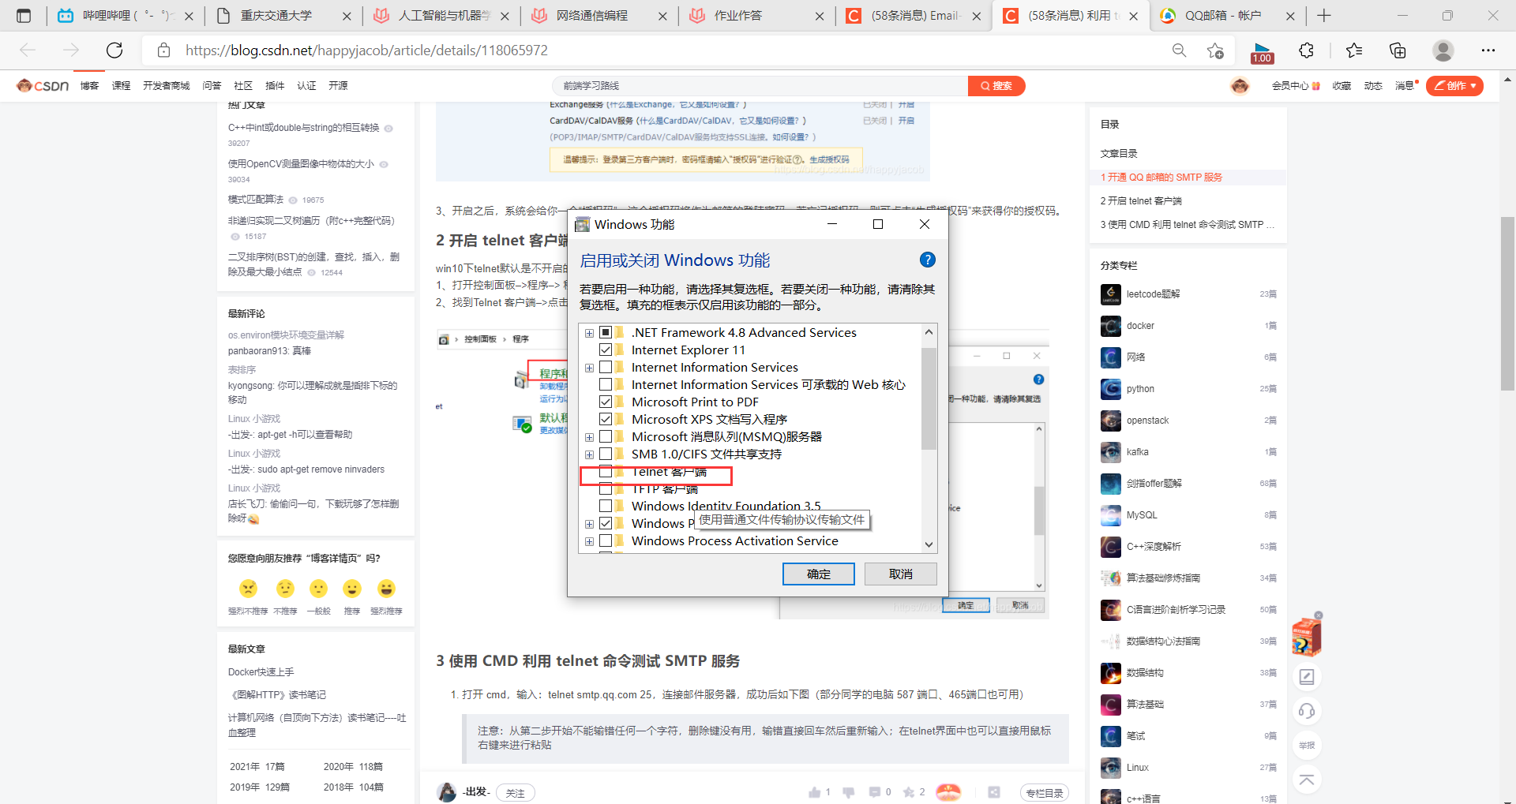Click the star collect icon below the article
1516x804 pixels.
(x=909, y=792)
